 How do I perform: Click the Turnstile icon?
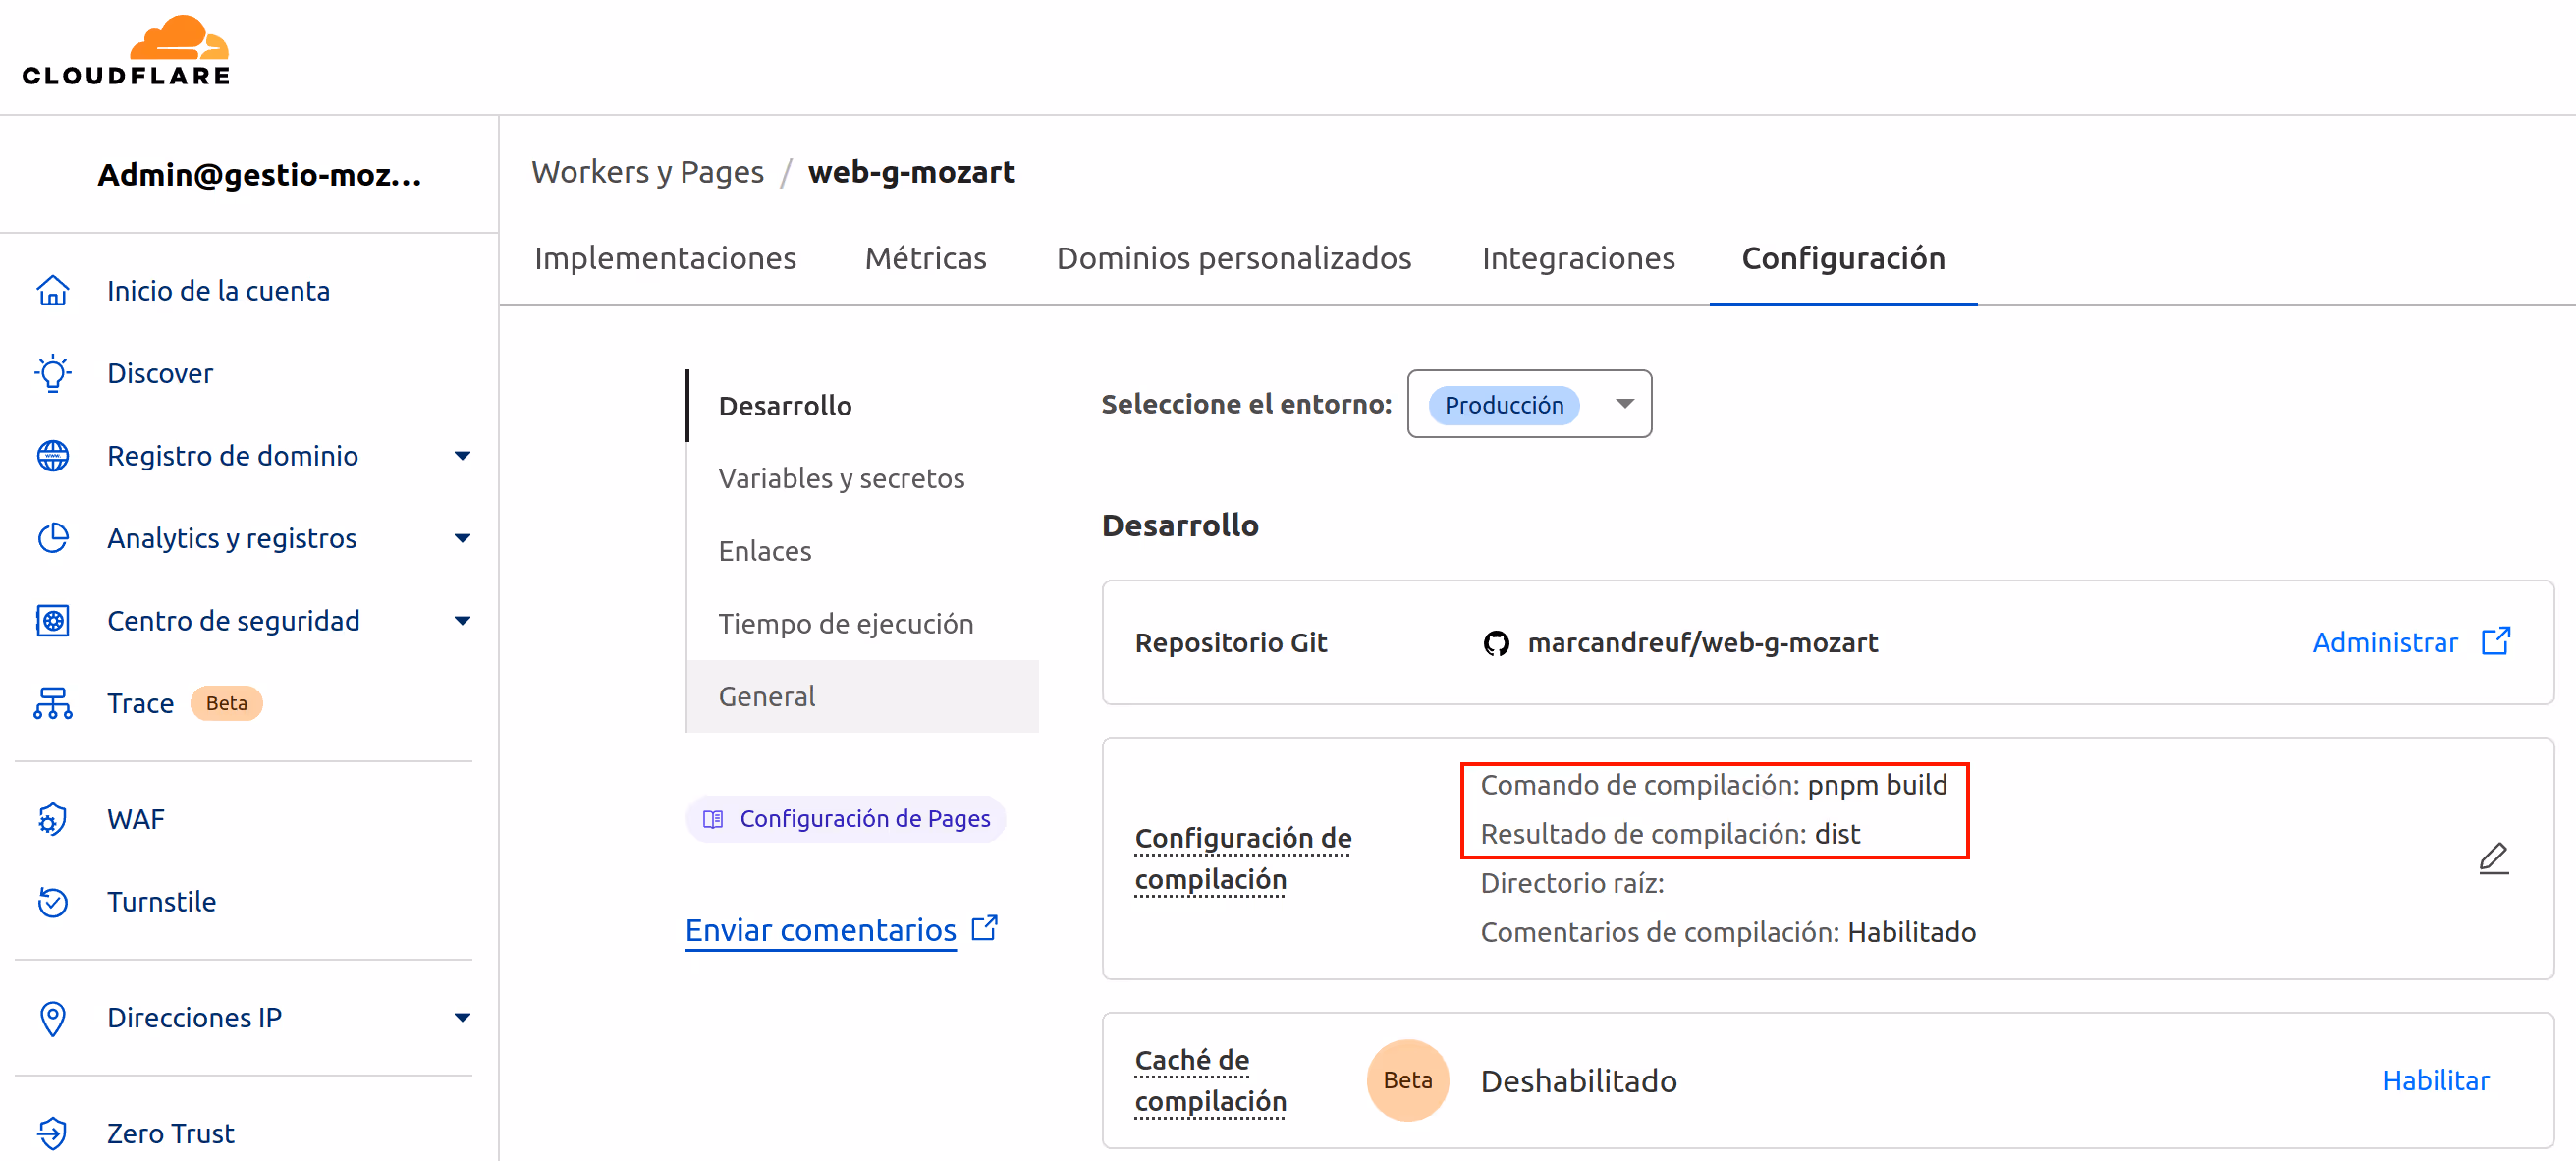point(52,901)
